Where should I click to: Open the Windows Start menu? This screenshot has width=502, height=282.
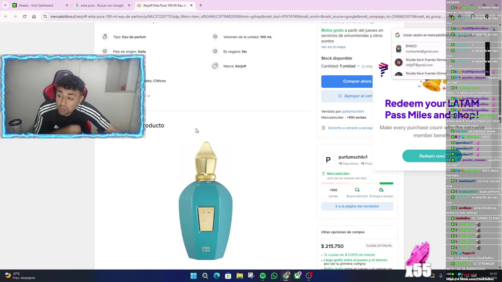pos(193,276)
